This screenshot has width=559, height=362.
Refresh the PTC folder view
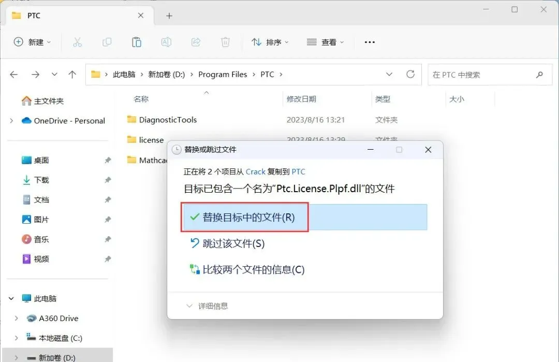pos(410,74)
